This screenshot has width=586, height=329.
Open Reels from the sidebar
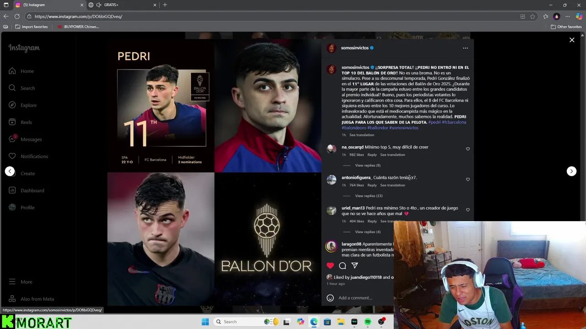tap(21, 122)
